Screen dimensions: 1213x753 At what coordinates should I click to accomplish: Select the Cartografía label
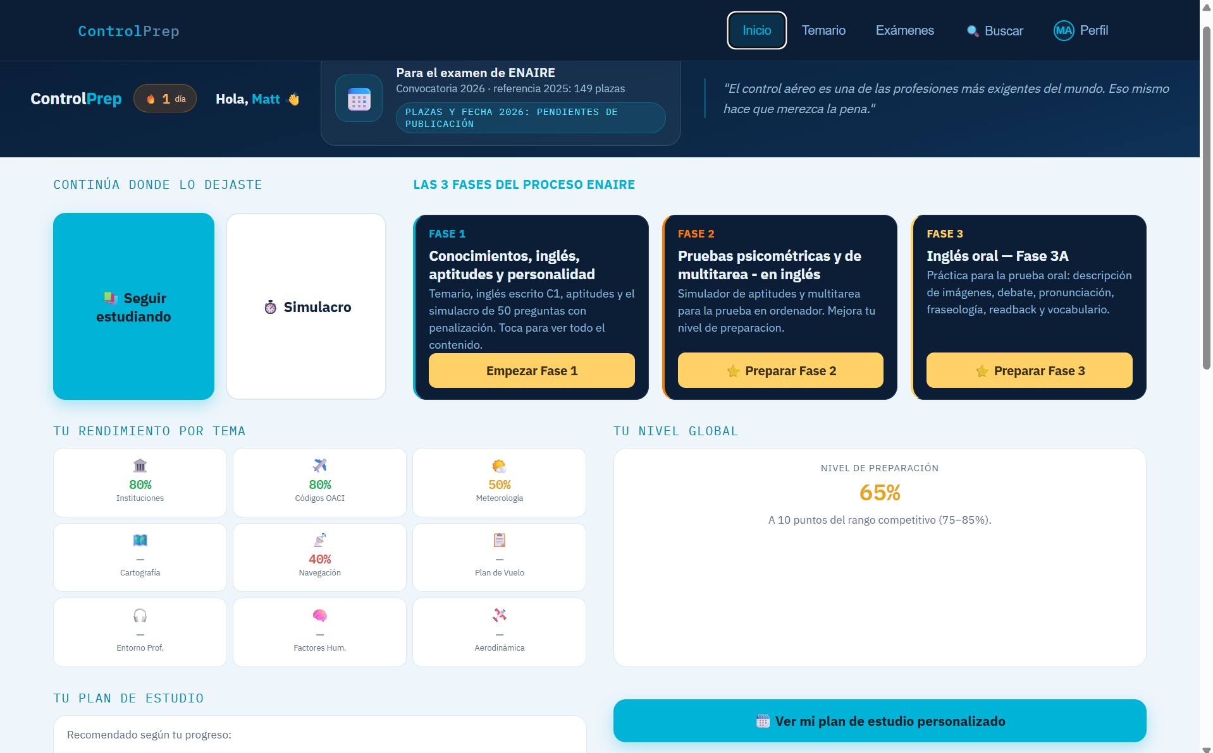pyautogui.click(x=140, y=573)
